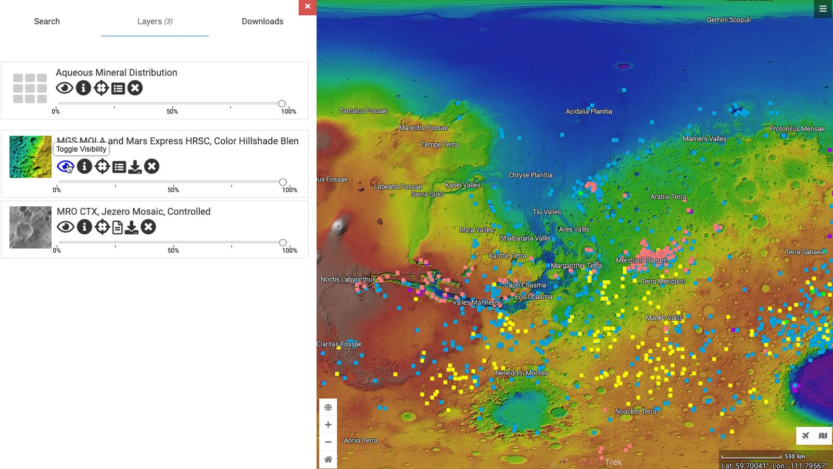Hide the MRO CTX Jezero Mosaic layer
Screen dimensions: 833x469
point(66,227)
